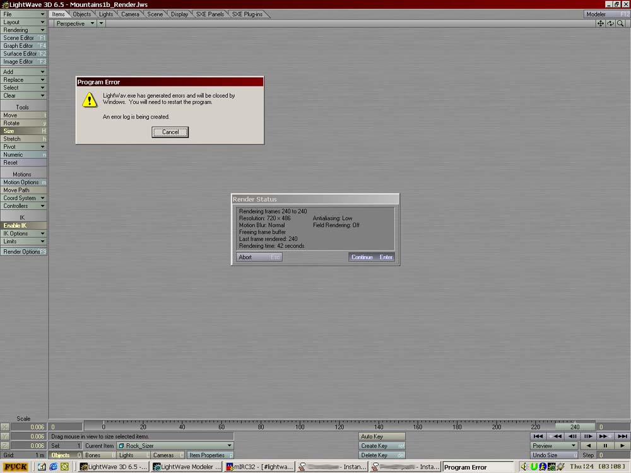Screen dimensions: 631x473
Task: Launch Internet Explorer from quick launch
Action: pyautogui.click(x=53, y=467)
